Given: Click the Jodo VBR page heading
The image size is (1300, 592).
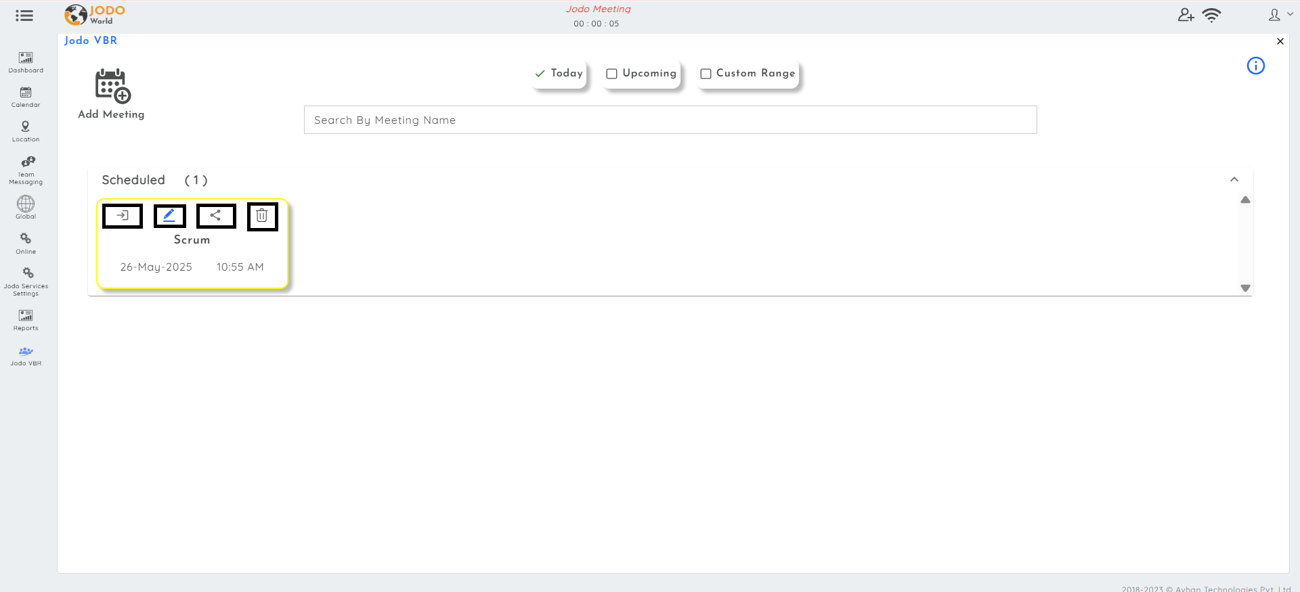Looking at the screenshot, I should click(91, 41).
